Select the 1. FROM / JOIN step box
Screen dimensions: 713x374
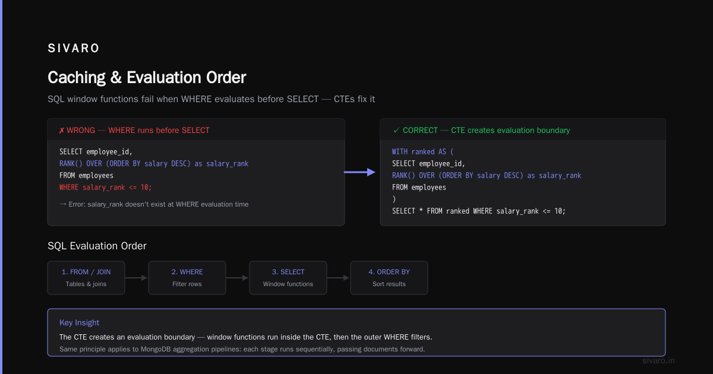(x=86, y=278)
